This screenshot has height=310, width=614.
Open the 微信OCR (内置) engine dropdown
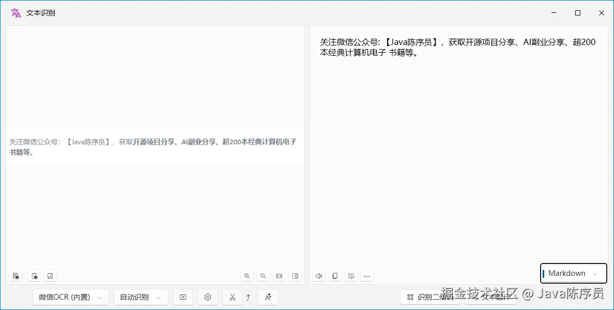(x=71, y=297)
